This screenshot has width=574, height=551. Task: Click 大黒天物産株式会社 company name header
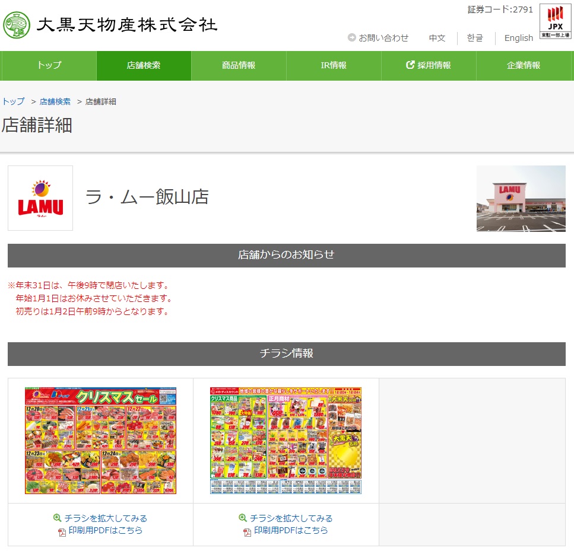click(x=127, y=25)
